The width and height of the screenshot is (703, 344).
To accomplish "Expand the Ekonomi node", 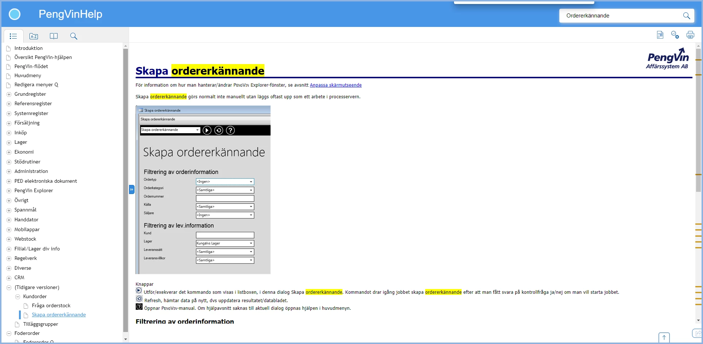I will click(9, 152).
